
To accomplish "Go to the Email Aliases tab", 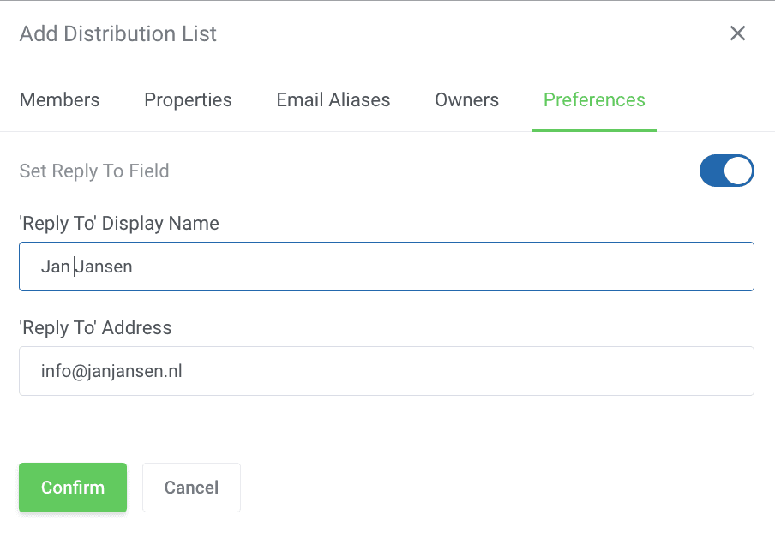I will [333, 100].
